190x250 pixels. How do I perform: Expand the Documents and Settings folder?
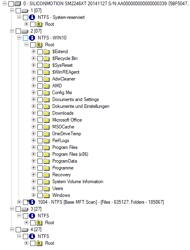pyautogui.click(x=33, y=99)
